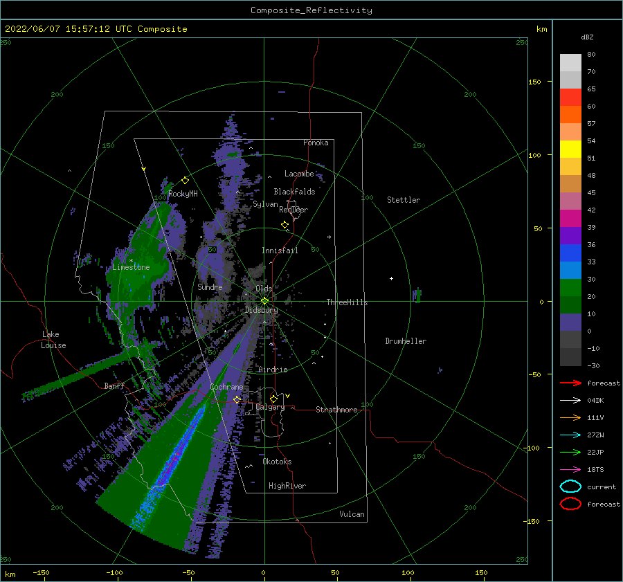The image size is (623, 582).
Task: Select the blue 33-36 dBZ swatch
Action: (570, 253)
